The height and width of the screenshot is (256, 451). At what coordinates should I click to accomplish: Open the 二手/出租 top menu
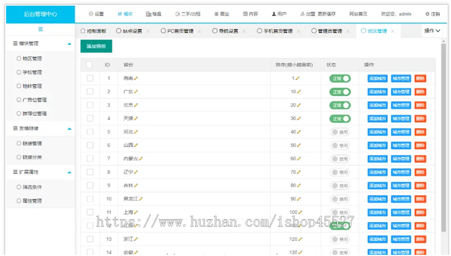pos(188,14)
